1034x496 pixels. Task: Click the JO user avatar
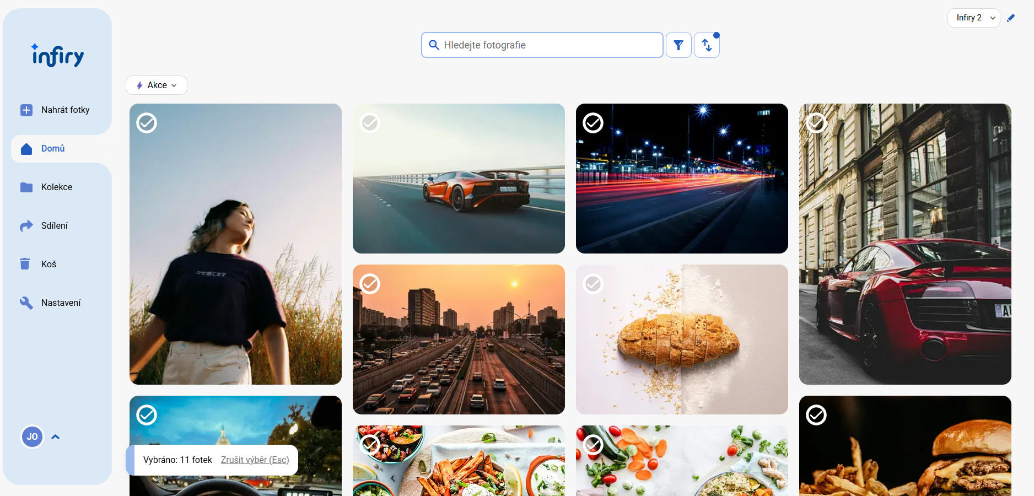tap(32, 437)
